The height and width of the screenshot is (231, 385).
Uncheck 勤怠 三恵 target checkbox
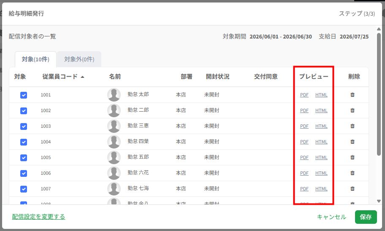[x=24, y=126]
